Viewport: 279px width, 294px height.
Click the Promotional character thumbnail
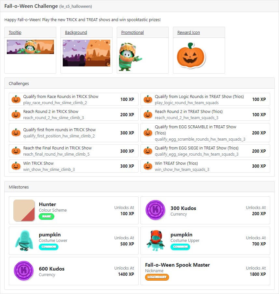pyautogui.click(x=130, y=57)
